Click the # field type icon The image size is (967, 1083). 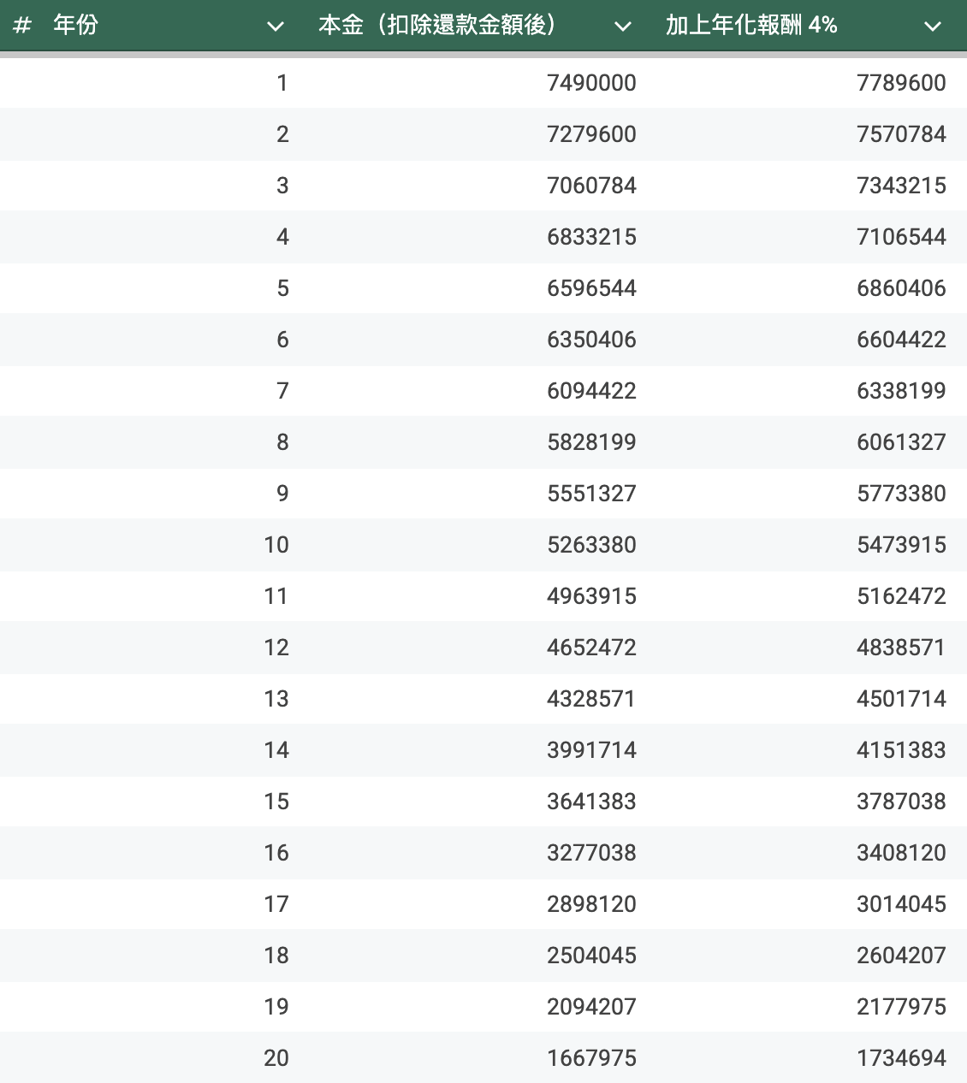coord(22,26)
